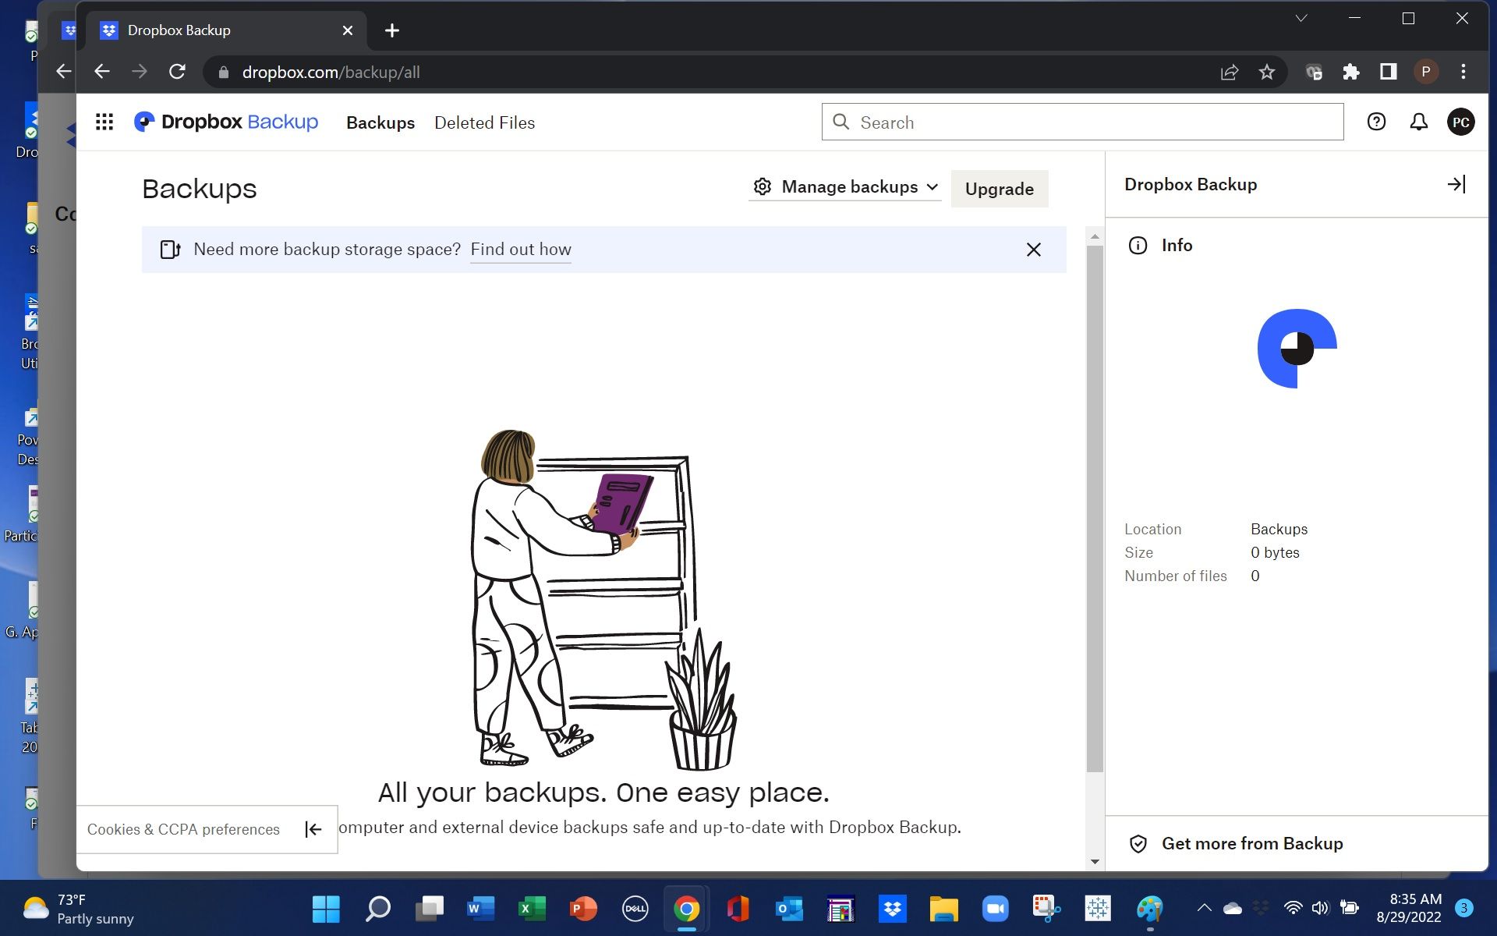Select the '0 bytes' size value
Screen dimensions: 1497x936
pos(1275,553)
